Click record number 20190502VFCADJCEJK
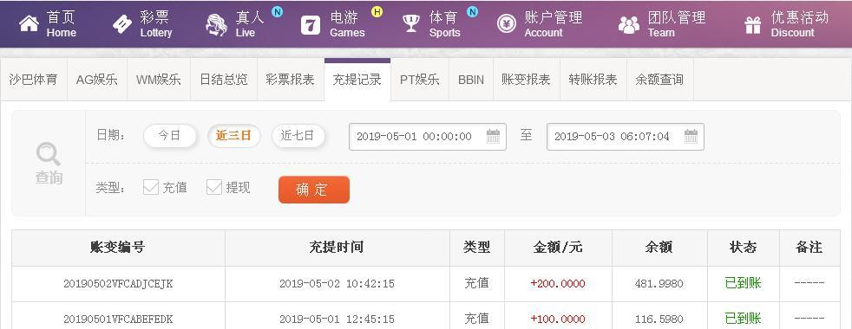 tap(118, 283)
